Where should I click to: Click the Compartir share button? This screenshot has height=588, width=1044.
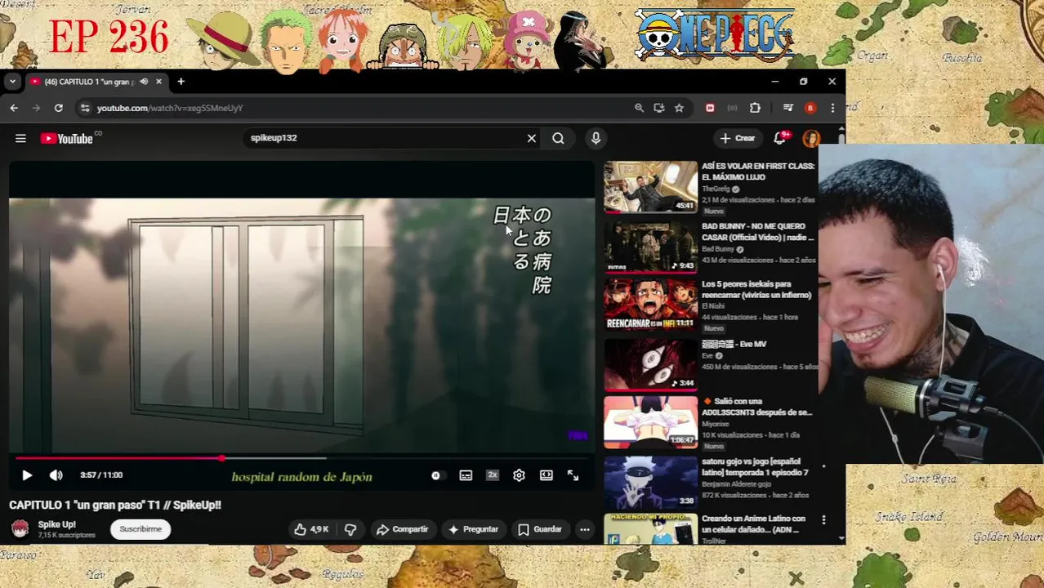click(402, 529)
